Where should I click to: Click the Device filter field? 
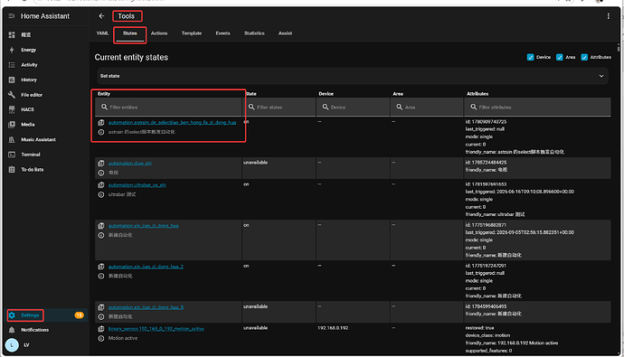(353, 108)
